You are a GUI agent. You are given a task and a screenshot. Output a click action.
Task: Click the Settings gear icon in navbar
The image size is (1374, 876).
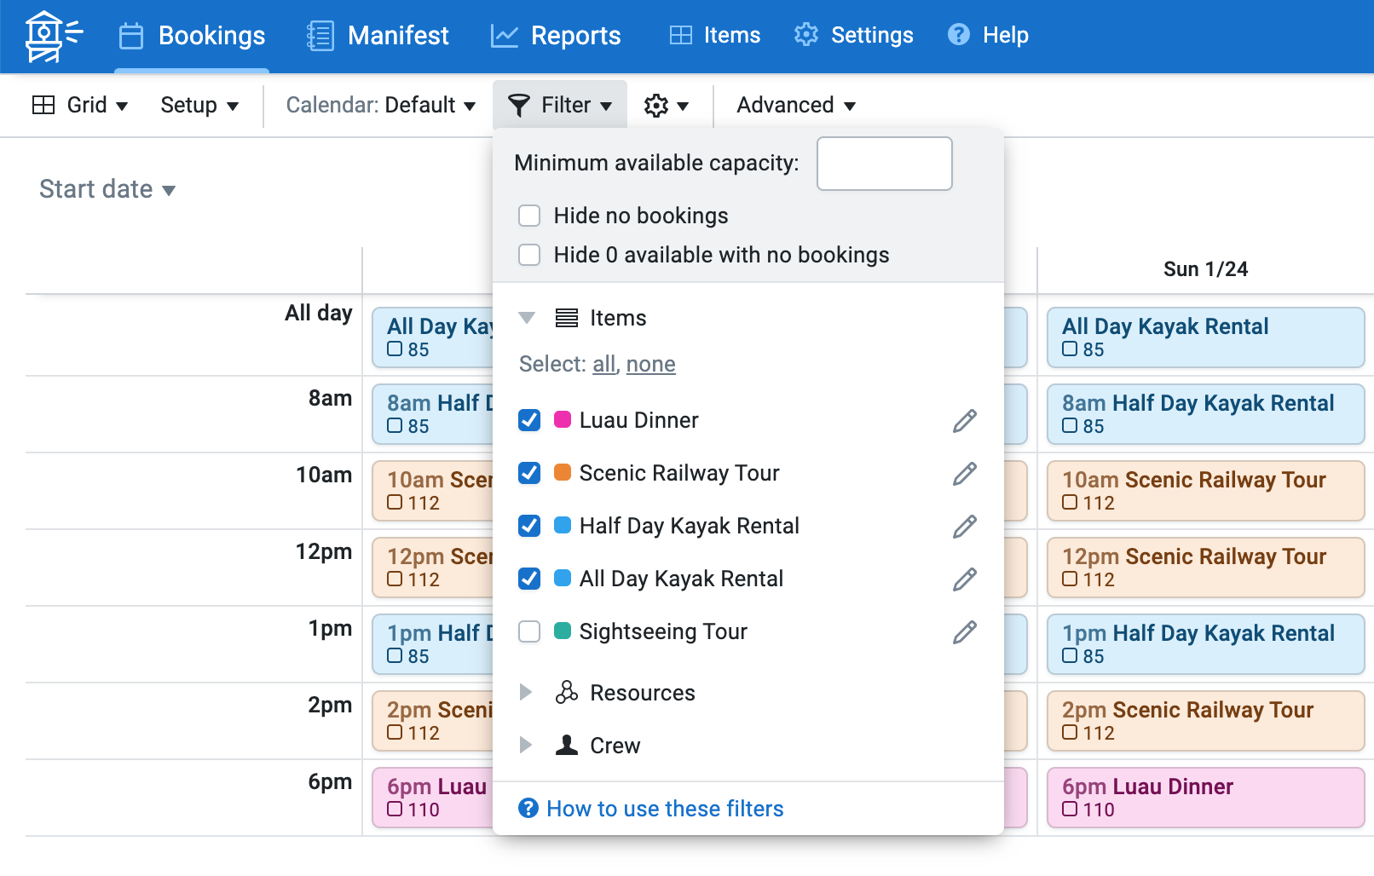[806, 35]
